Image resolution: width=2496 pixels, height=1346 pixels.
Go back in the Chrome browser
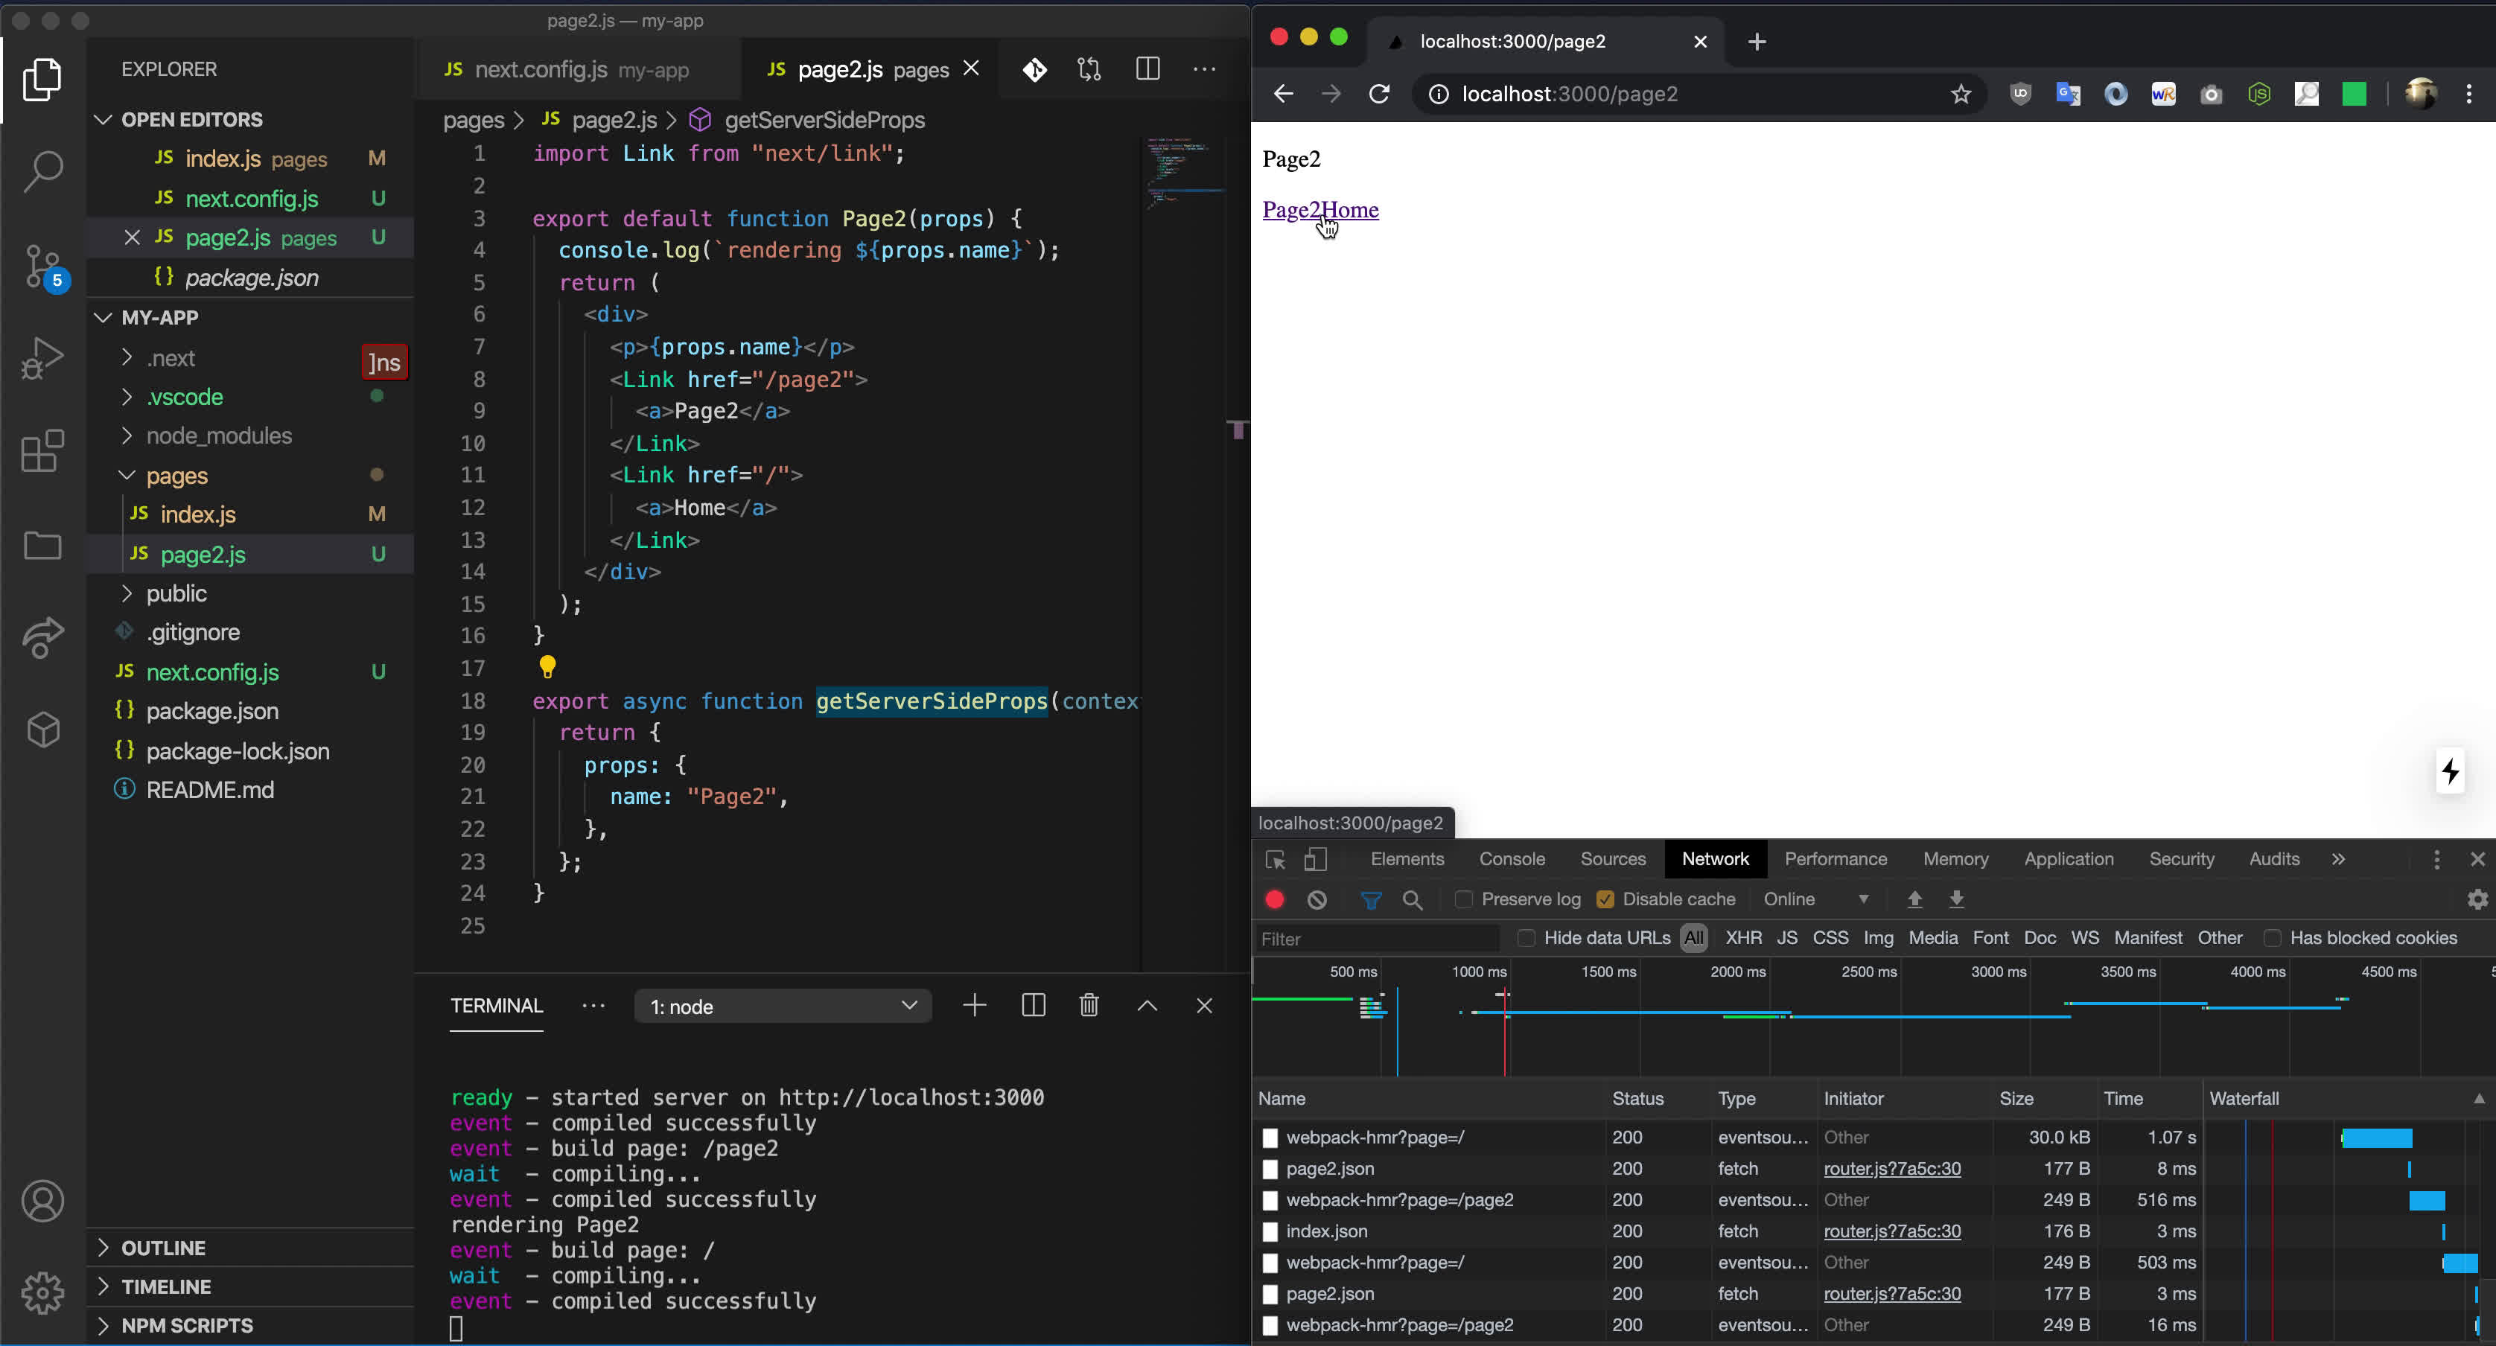click(x=1283, y=94)
